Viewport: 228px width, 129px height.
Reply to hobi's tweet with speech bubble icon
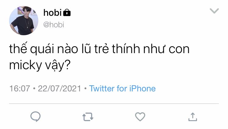point(36,117)
